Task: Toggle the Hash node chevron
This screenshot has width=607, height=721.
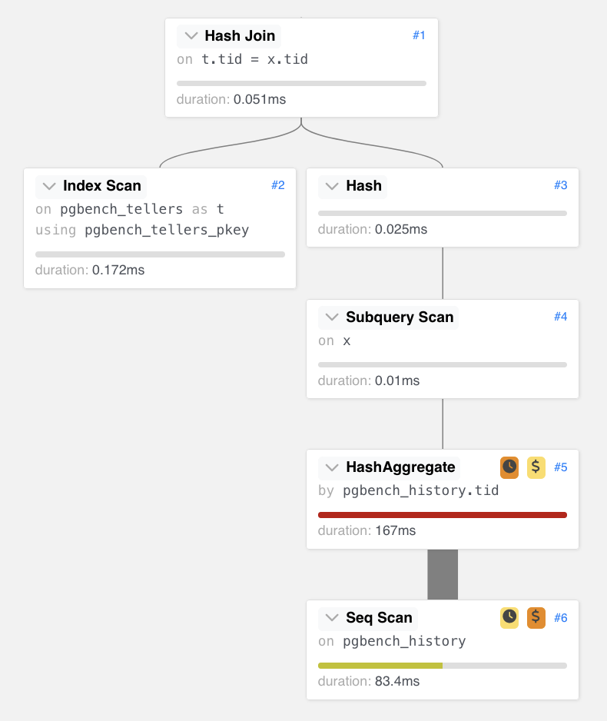Action: 333,186
